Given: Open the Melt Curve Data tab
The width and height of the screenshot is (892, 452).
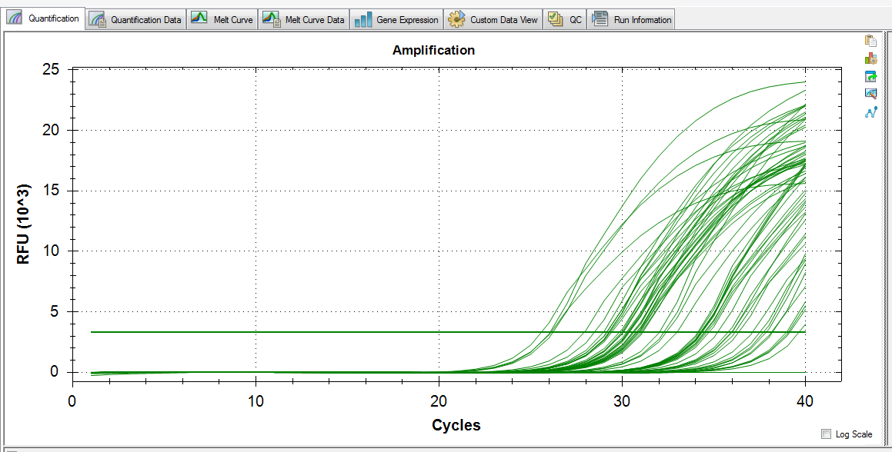Looking at the screenshot, I should coord(303,20).
